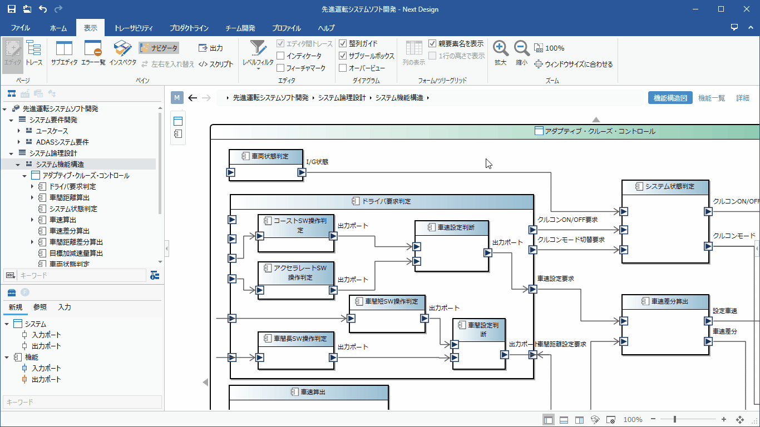Select システム状態判定 in the tree

[73, 209]
